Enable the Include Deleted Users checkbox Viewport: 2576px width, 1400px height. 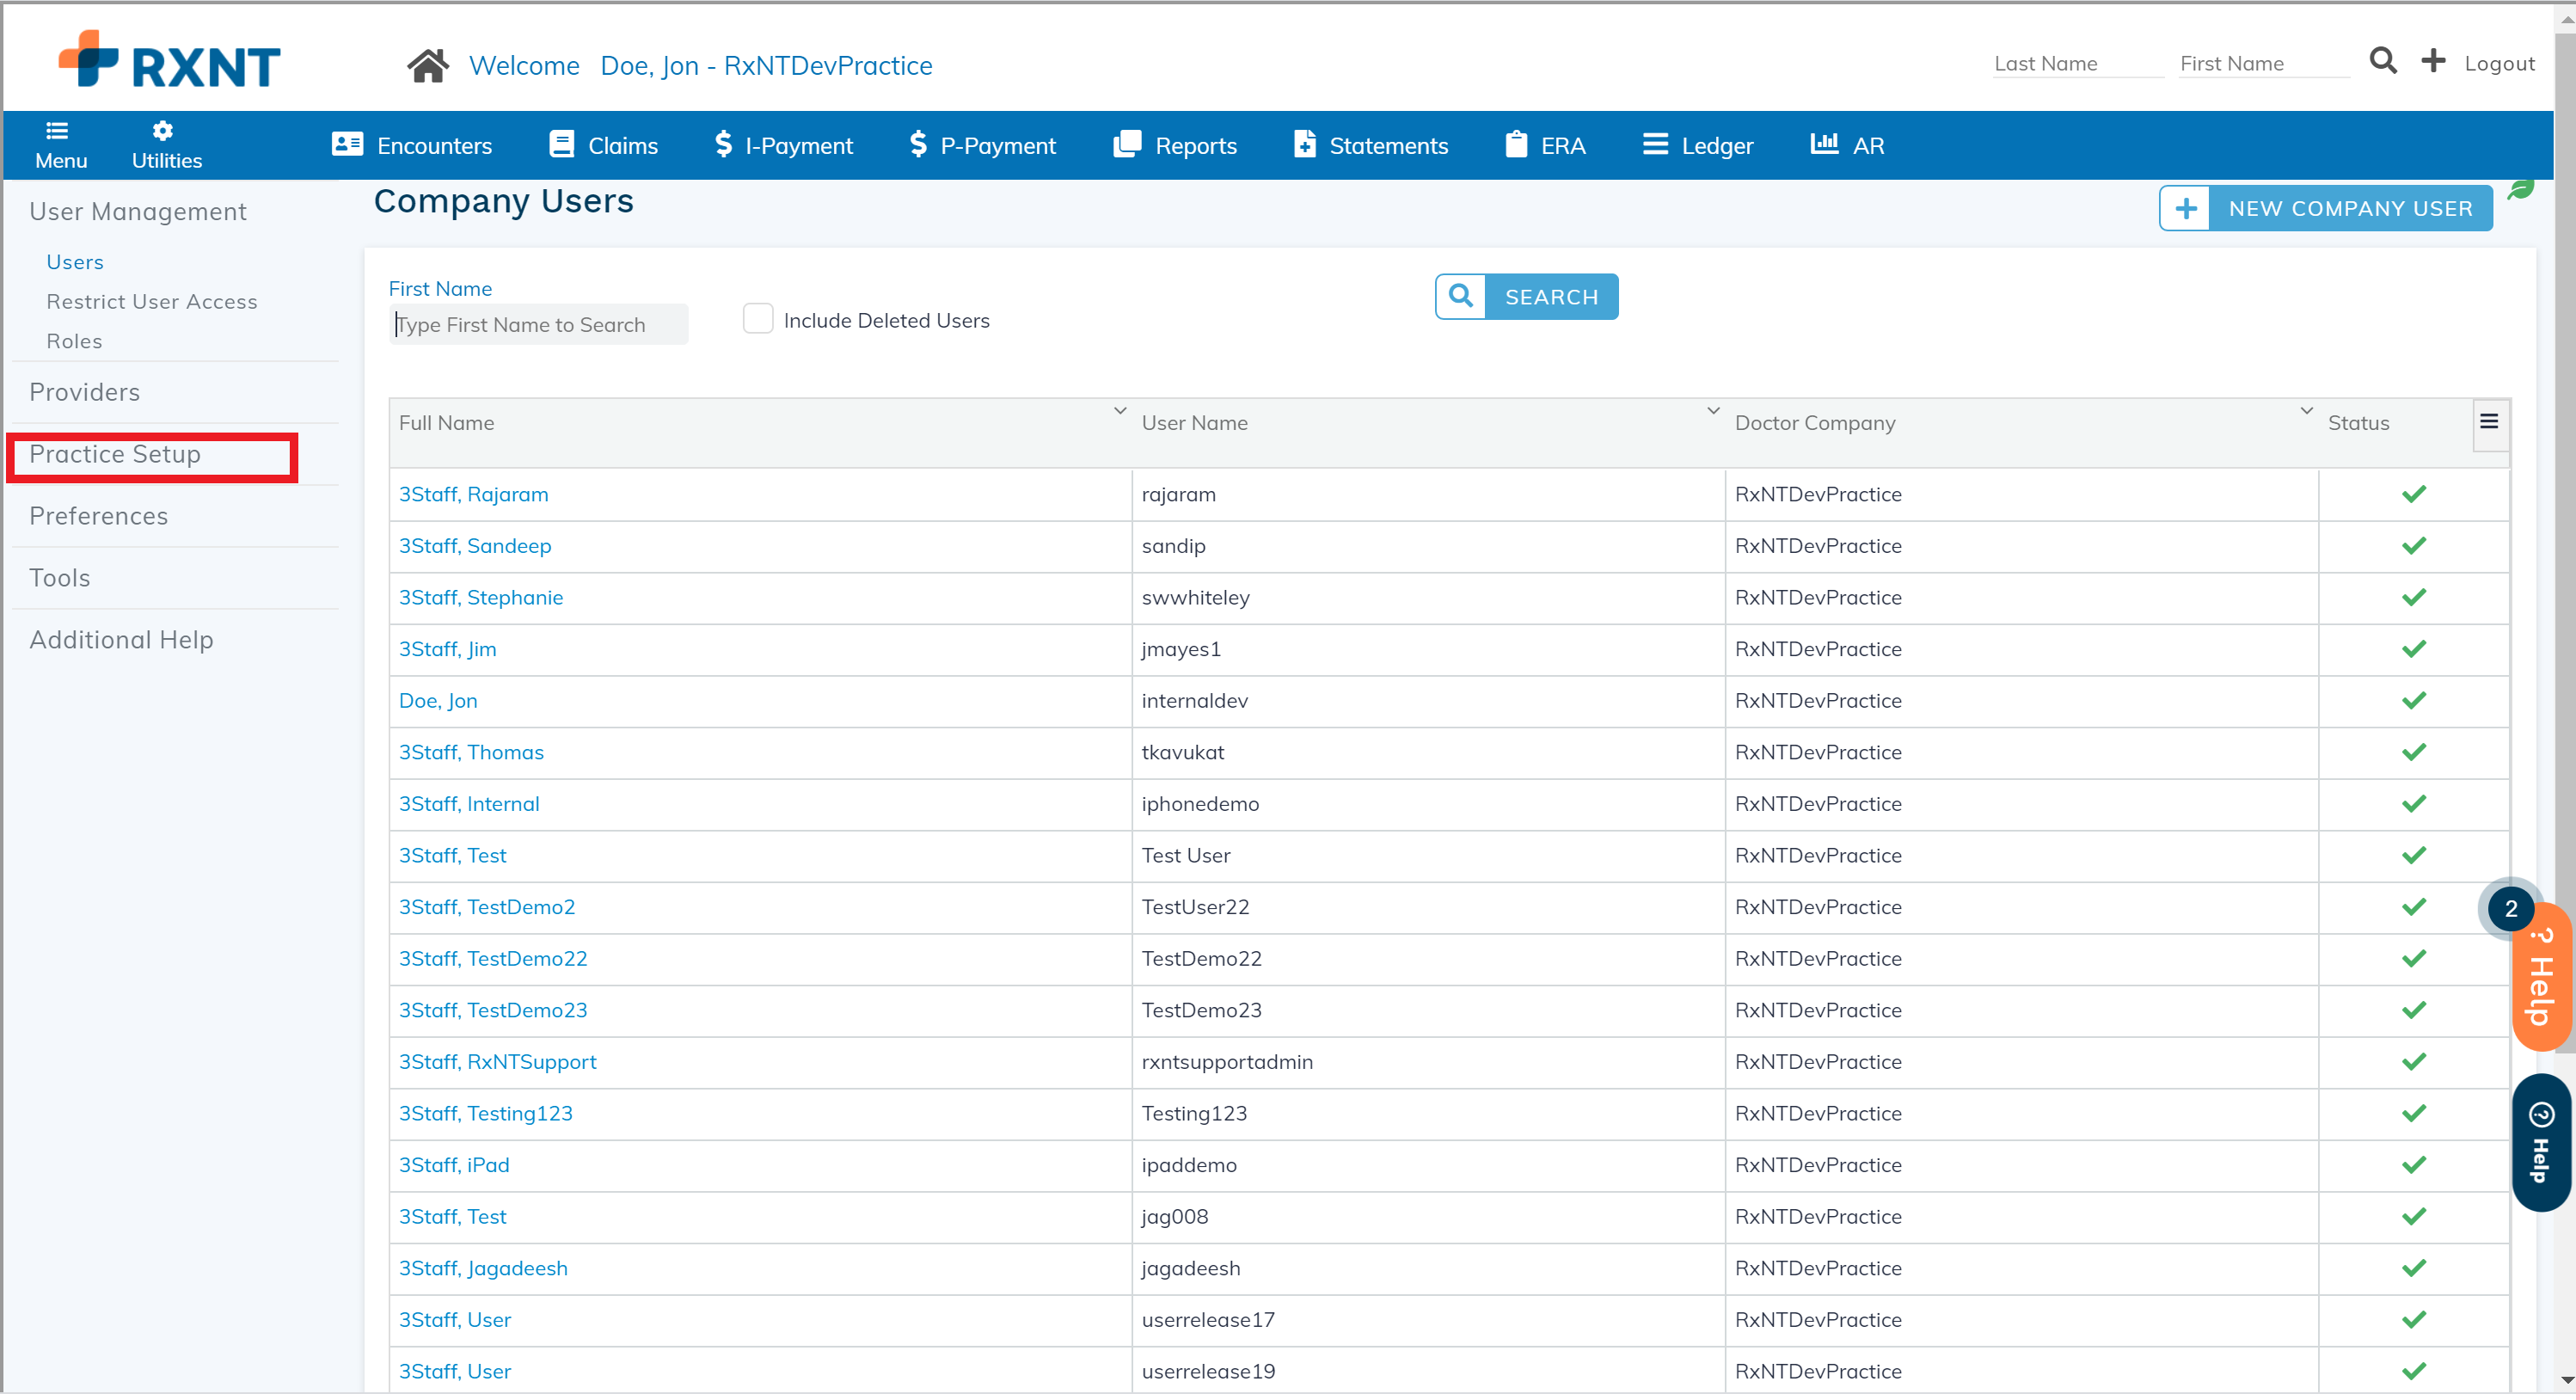click(758, 320)
